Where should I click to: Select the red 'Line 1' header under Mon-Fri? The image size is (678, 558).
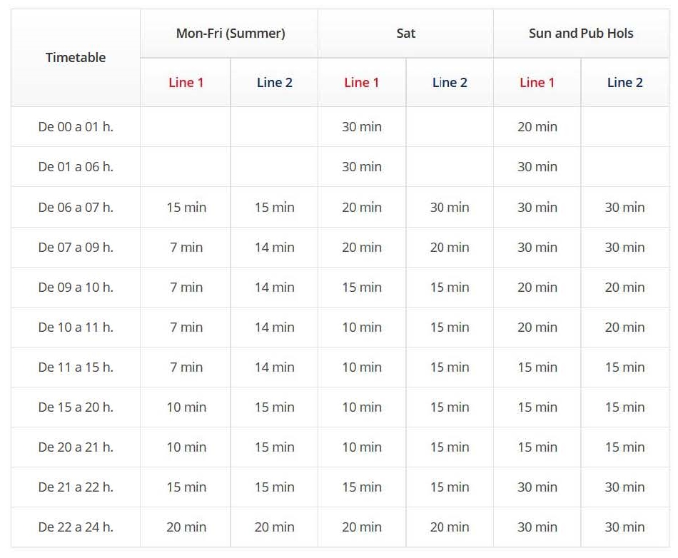click(186, 82)
